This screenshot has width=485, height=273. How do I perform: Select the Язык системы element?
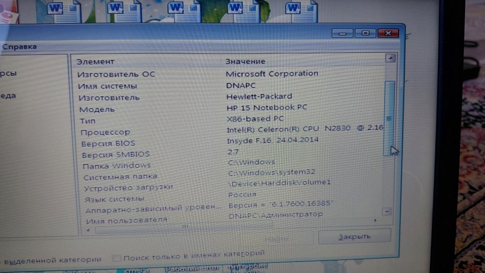pyautogui.click(x=114, y=199)
